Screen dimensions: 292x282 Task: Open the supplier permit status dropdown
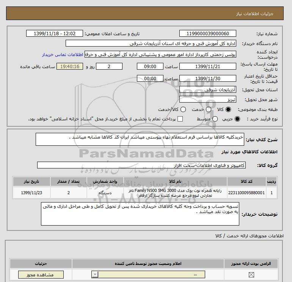(x=148, y=274)
